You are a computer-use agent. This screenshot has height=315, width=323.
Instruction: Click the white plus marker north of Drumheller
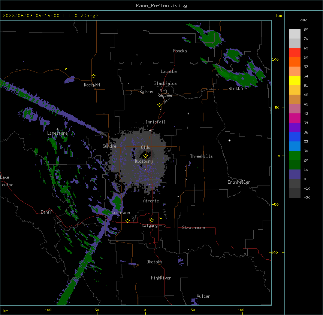(229, 140)
